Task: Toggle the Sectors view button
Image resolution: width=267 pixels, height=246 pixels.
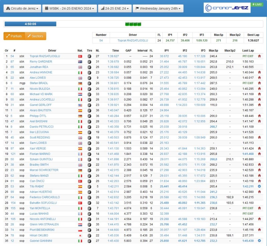Action: pos(35,36)
